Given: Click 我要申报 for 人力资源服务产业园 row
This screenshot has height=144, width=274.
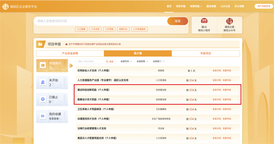Looking at the screenshot, I should tap(227, 80).
